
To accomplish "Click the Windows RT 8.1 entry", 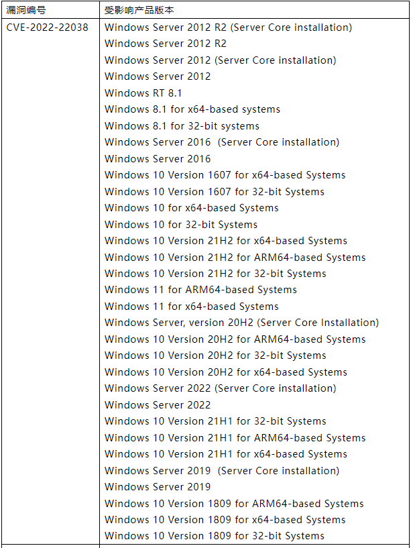I will [x=143, y=93].
